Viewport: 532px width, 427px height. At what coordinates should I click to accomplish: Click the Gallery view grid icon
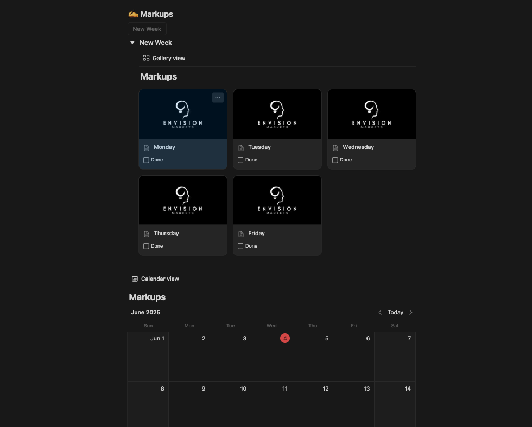coord(146,58)
